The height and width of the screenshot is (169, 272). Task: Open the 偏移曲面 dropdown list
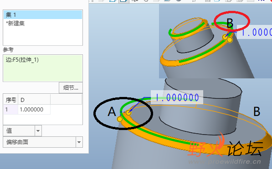pyautogui.click(x=79, y=142)
